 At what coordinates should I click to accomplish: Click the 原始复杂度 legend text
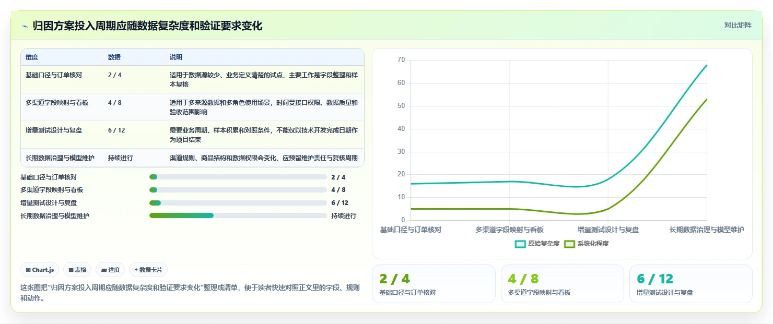point(544,244)
